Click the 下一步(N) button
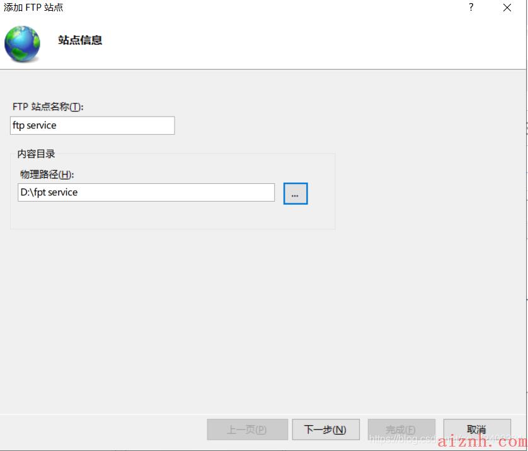This screenshot has height=451, width=528. [x=326, y=430]
